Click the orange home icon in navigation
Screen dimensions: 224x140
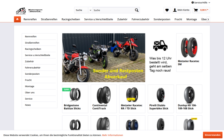[x=17, y=19]
